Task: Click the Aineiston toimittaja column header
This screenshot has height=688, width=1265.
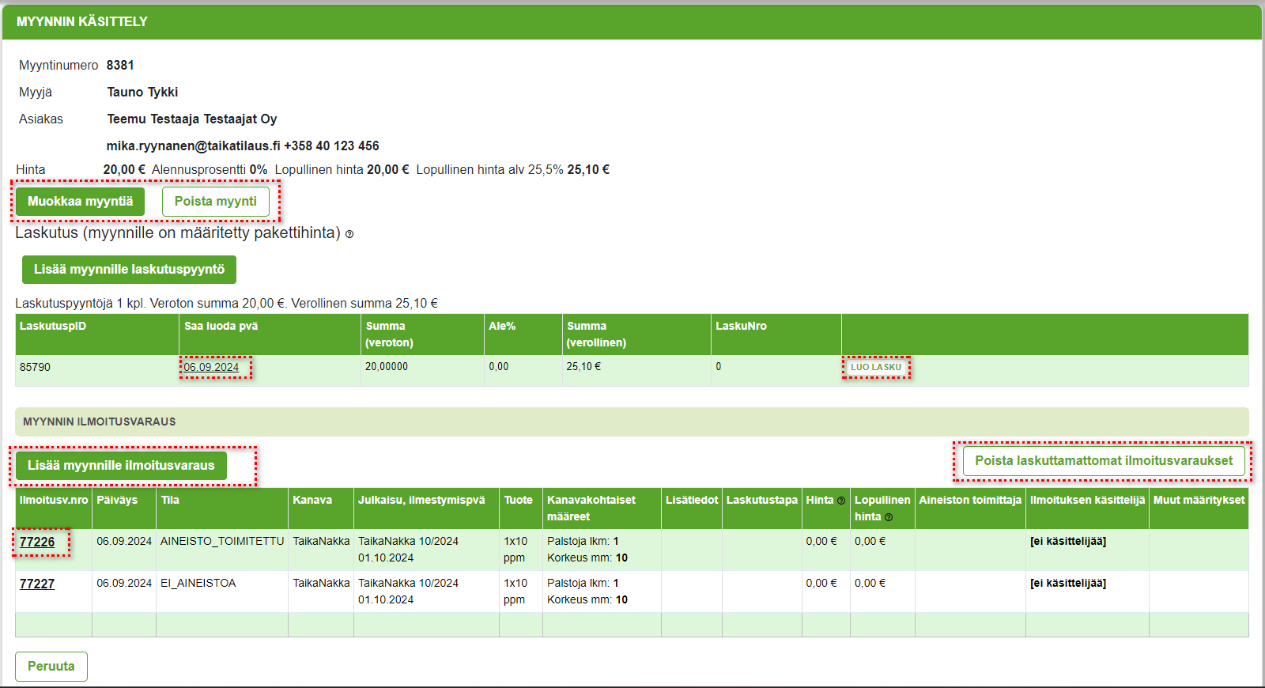Action: click(x=970, y=508)
